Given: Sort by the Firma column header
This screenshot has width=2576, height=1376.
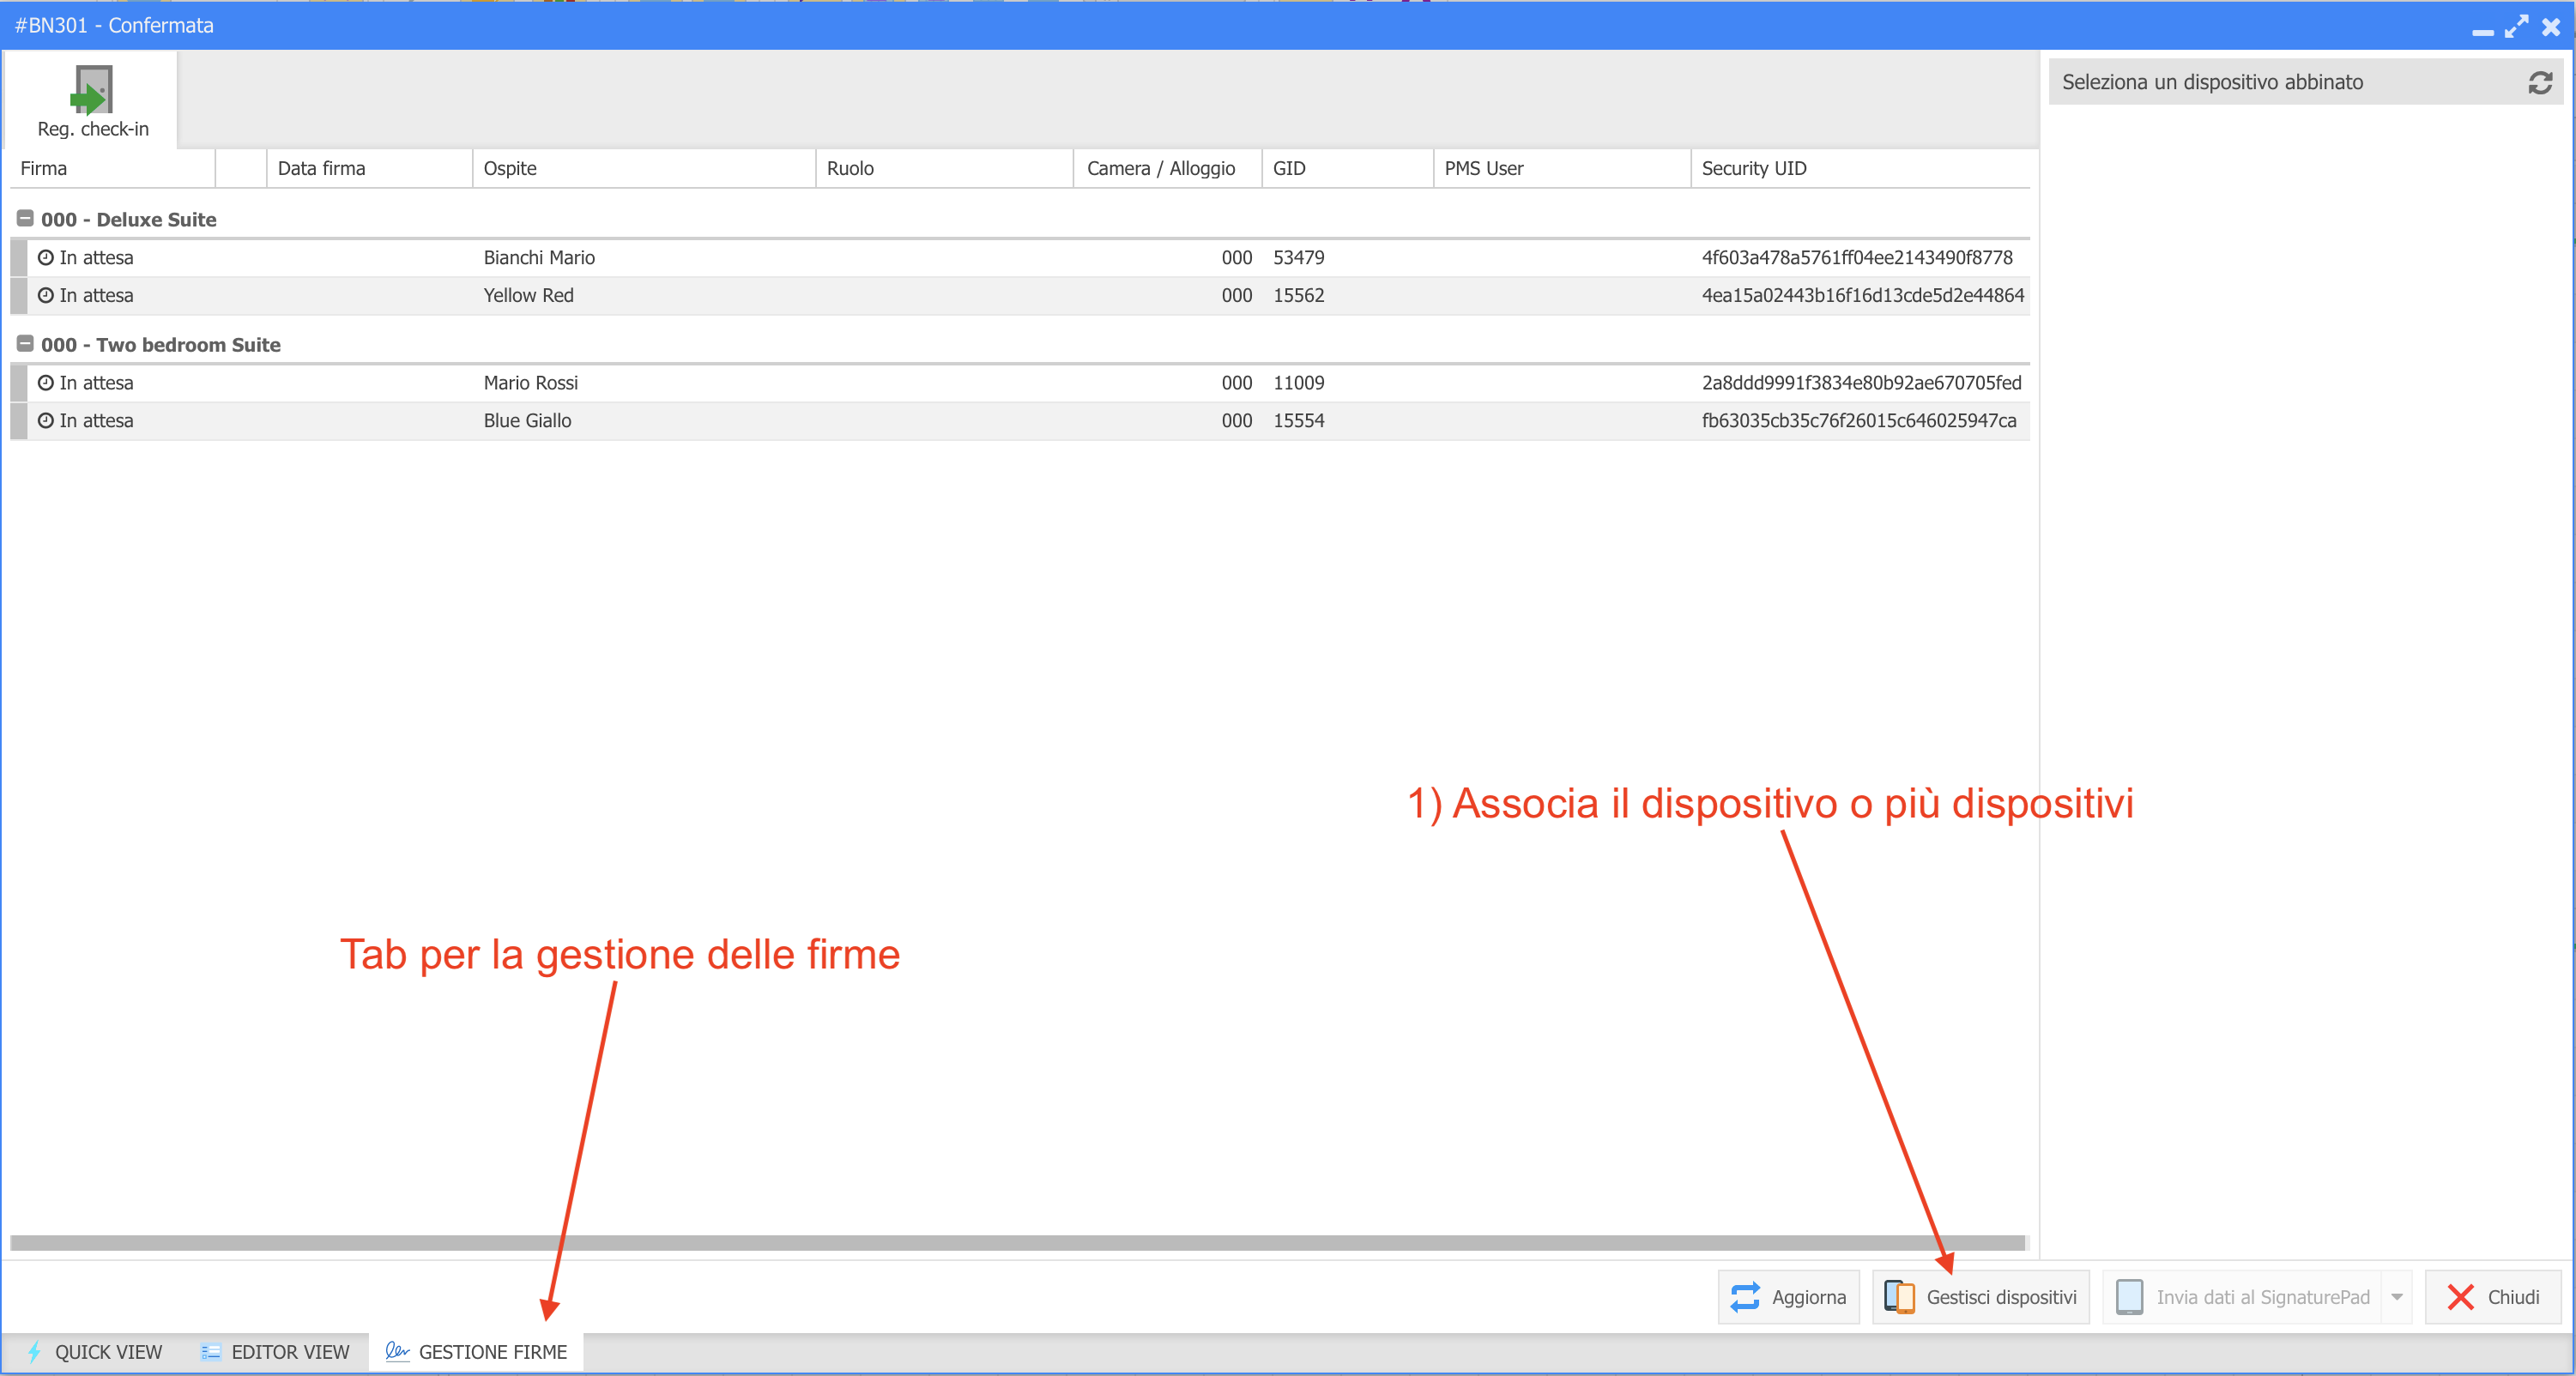Looking at the screenshot, I should tap(112, 168).
